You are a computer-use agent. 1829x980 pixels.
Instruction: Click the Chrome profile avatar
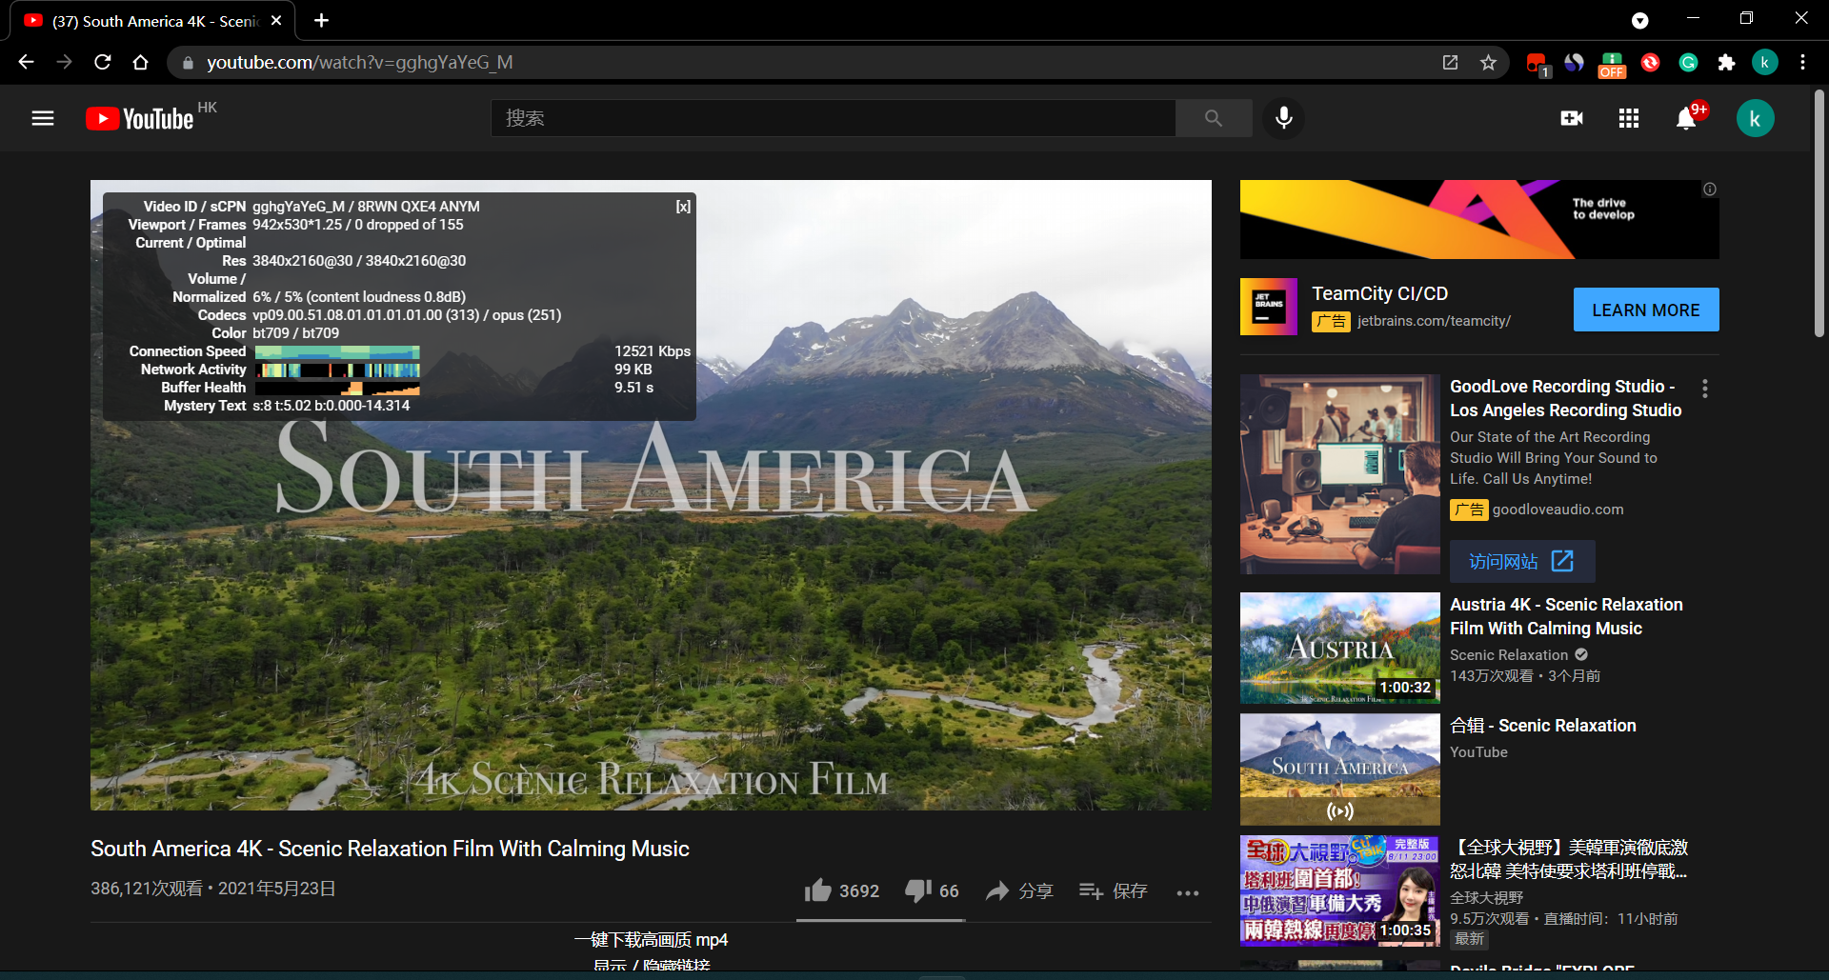coord(1764,62)
